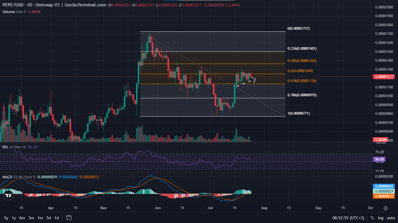Select the 1y time range
The width and height of the screenshot is (398, 223).
pos(14,218)
